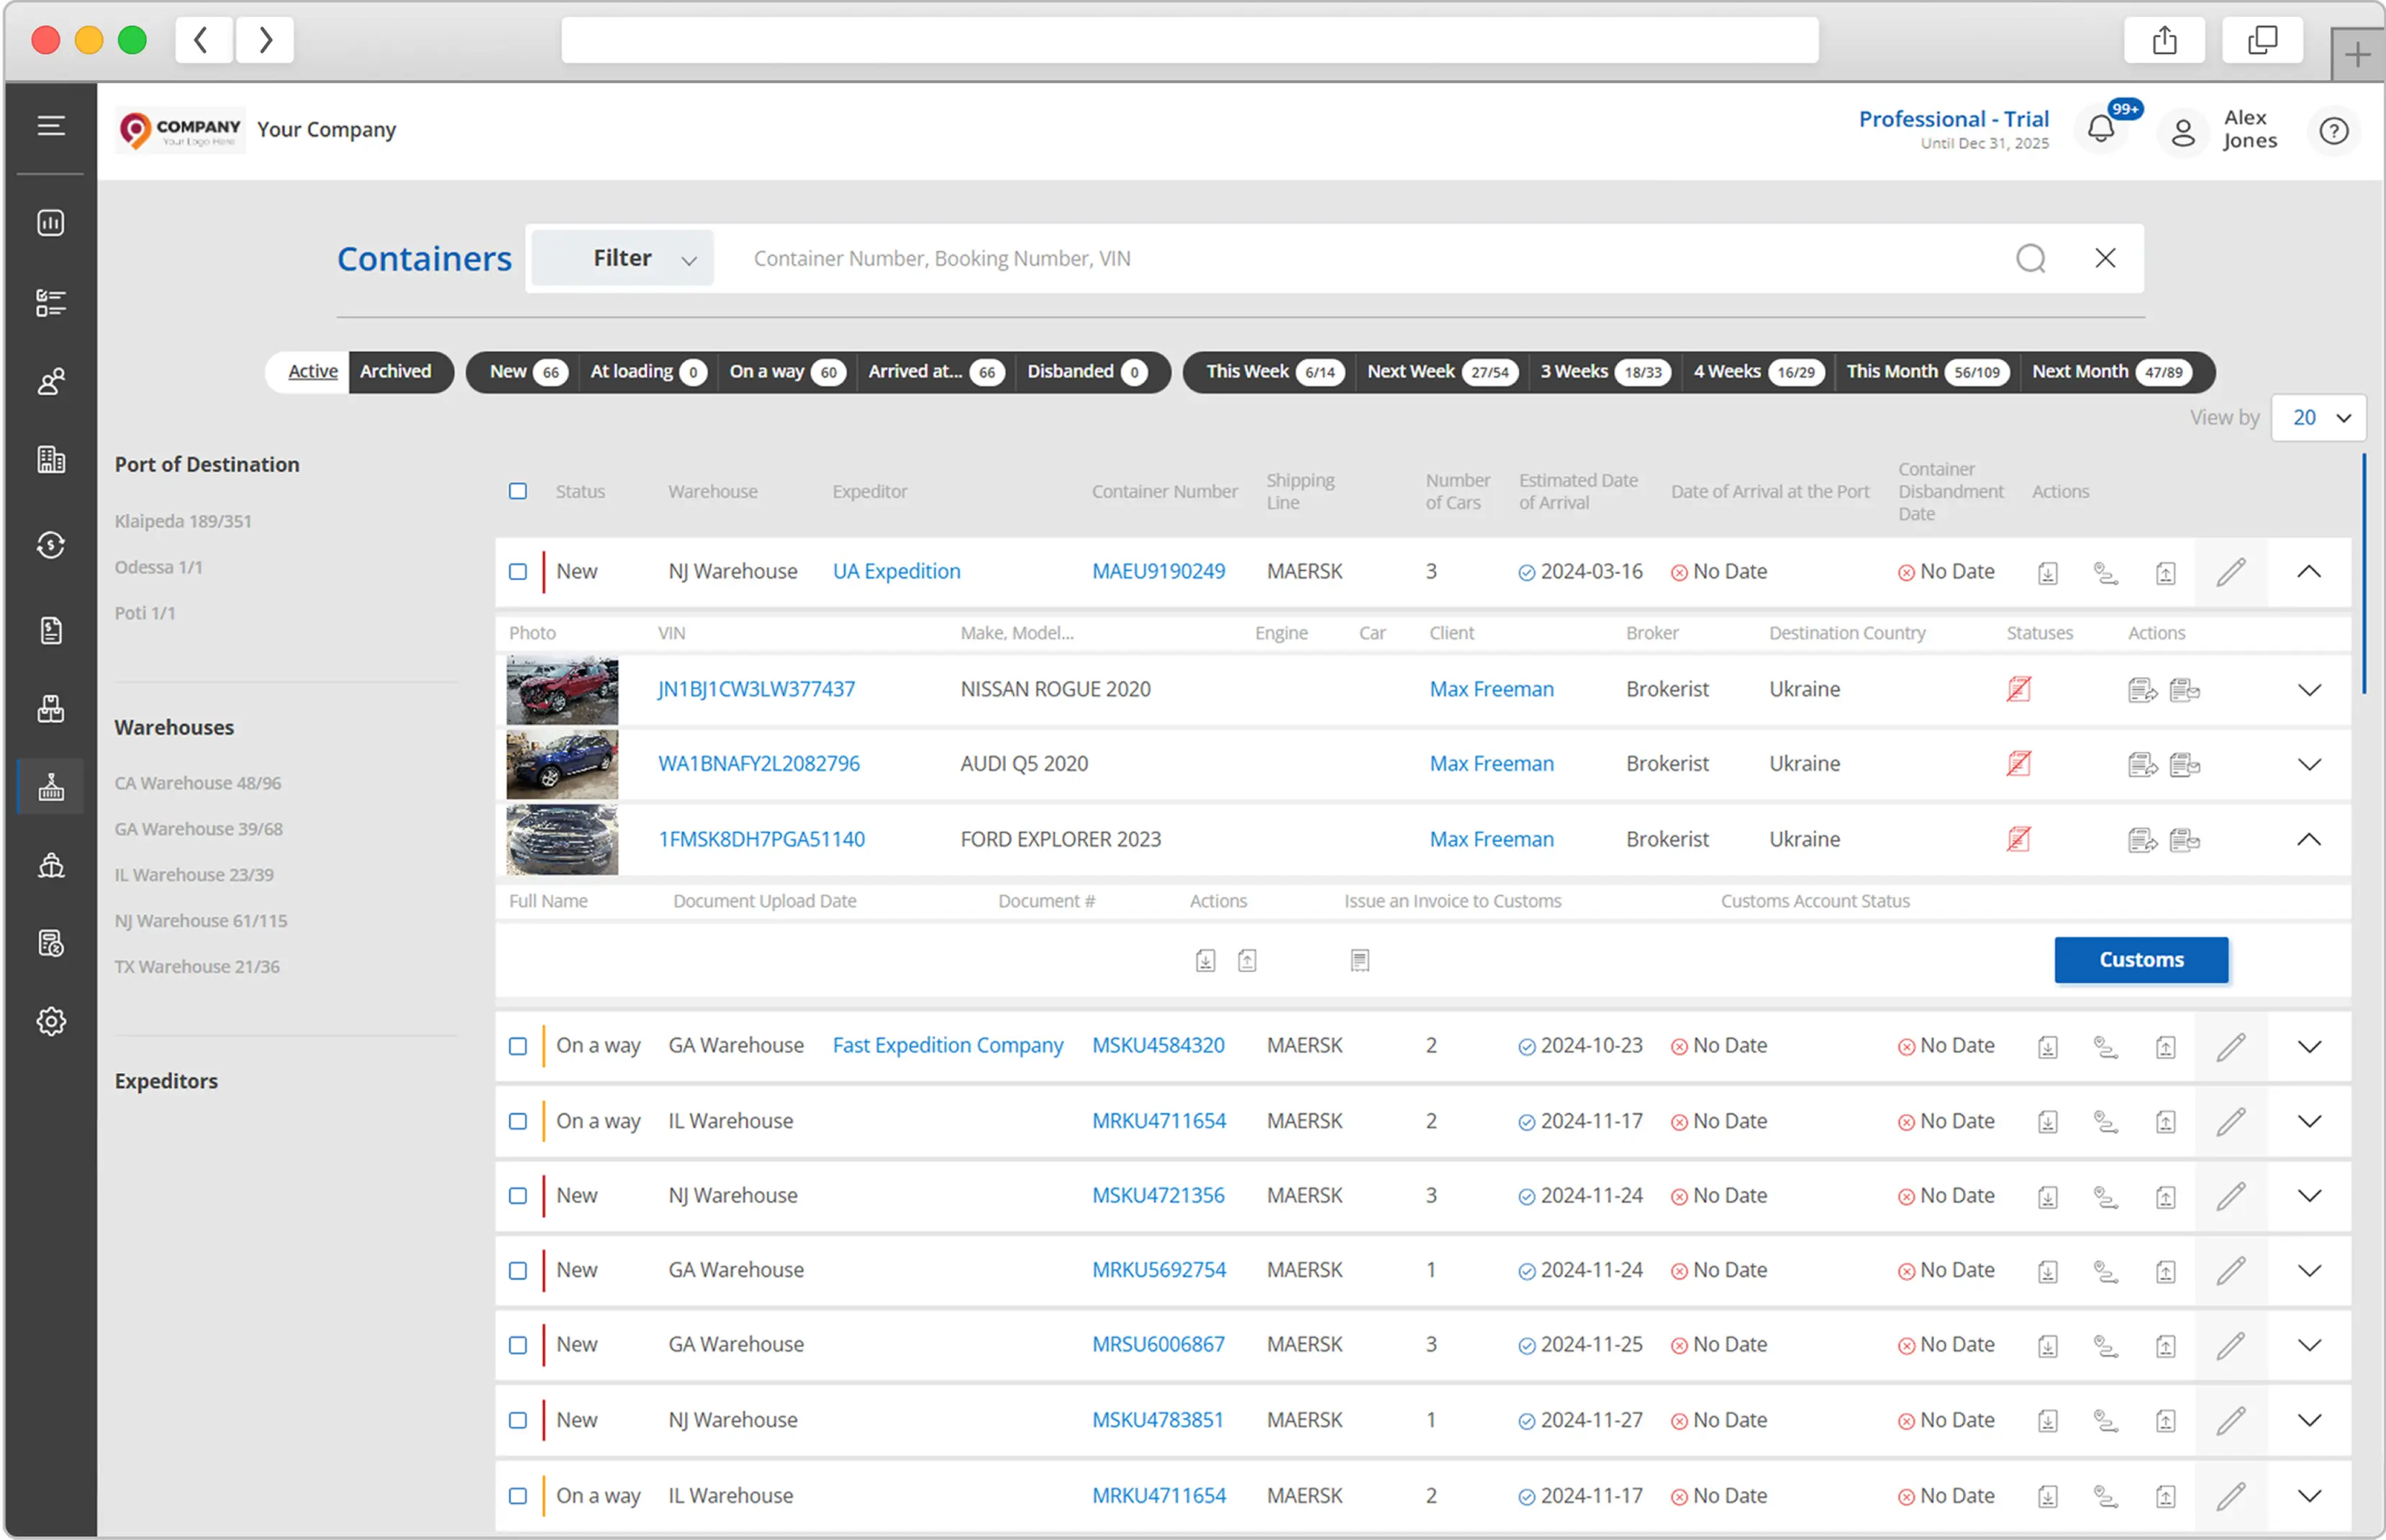Image resolution: width=2386 pixels, height=1540 pixels.
Task: Open Max Freeman client for AUDI Q5
Action: coord(1492,764)
